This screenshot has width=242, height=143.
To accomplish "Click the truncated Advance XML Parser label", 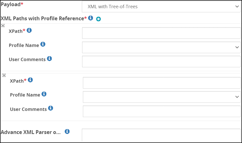I will coord(30,132).
